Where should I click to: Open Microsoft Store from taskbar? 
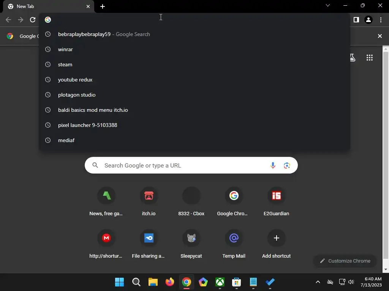coord(236,282)
